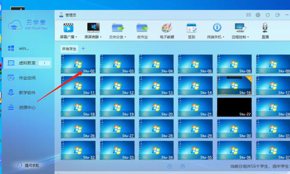Select student thumbnail Stu-21
Image resolution: width=290 pixels, height=174 pixels.
click(195, 107)
